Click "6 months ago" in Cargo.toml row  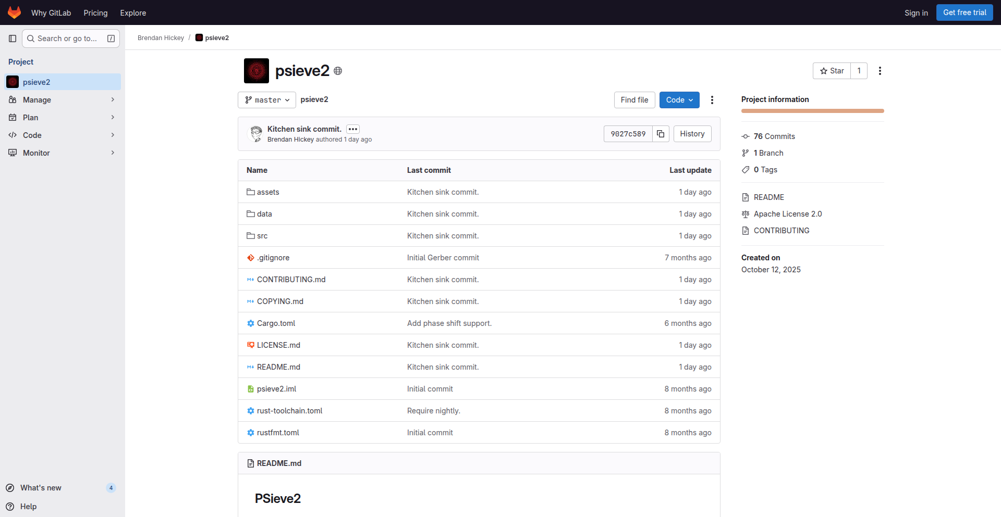coord(688,323)
